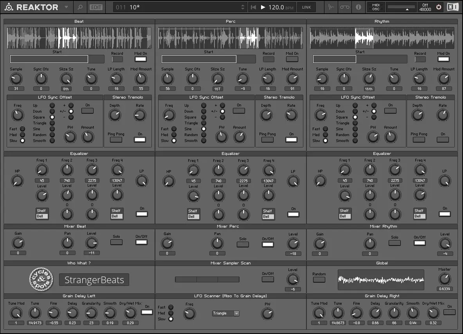Click the Global Master knob
Screen dimensions: 463x334
[444, 279]
